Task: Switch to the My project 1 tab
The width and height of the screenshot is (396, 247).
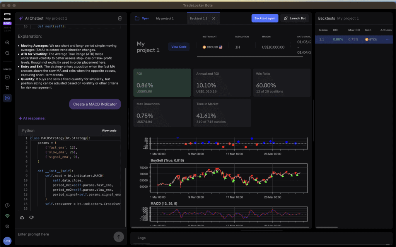Action: [x=165, y=18]
